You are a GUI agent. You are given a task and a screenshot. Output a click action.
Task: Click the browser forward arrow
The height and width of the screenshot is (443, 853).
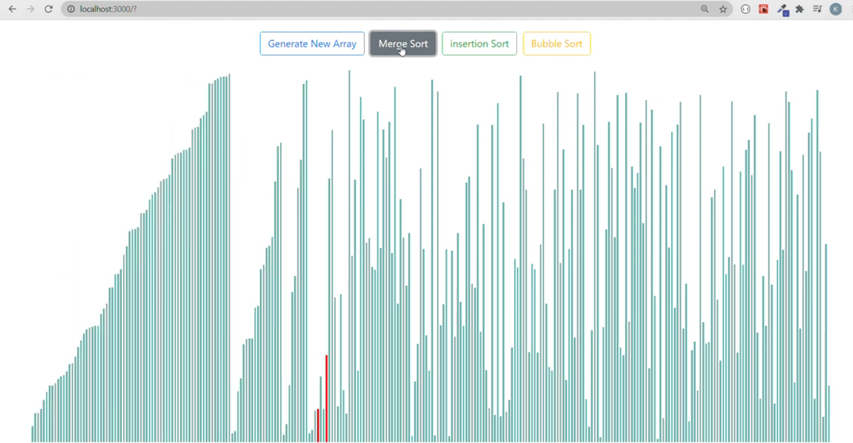tap(30, 9)
